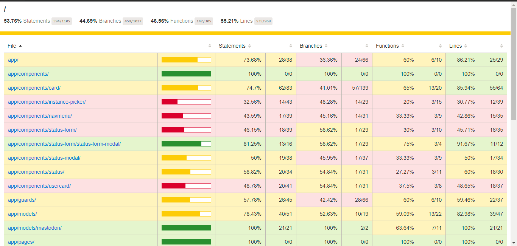Viewport: 517px width, 246px height.
Task: Open the app/models/ link
Action: click(x=22, y=214)
